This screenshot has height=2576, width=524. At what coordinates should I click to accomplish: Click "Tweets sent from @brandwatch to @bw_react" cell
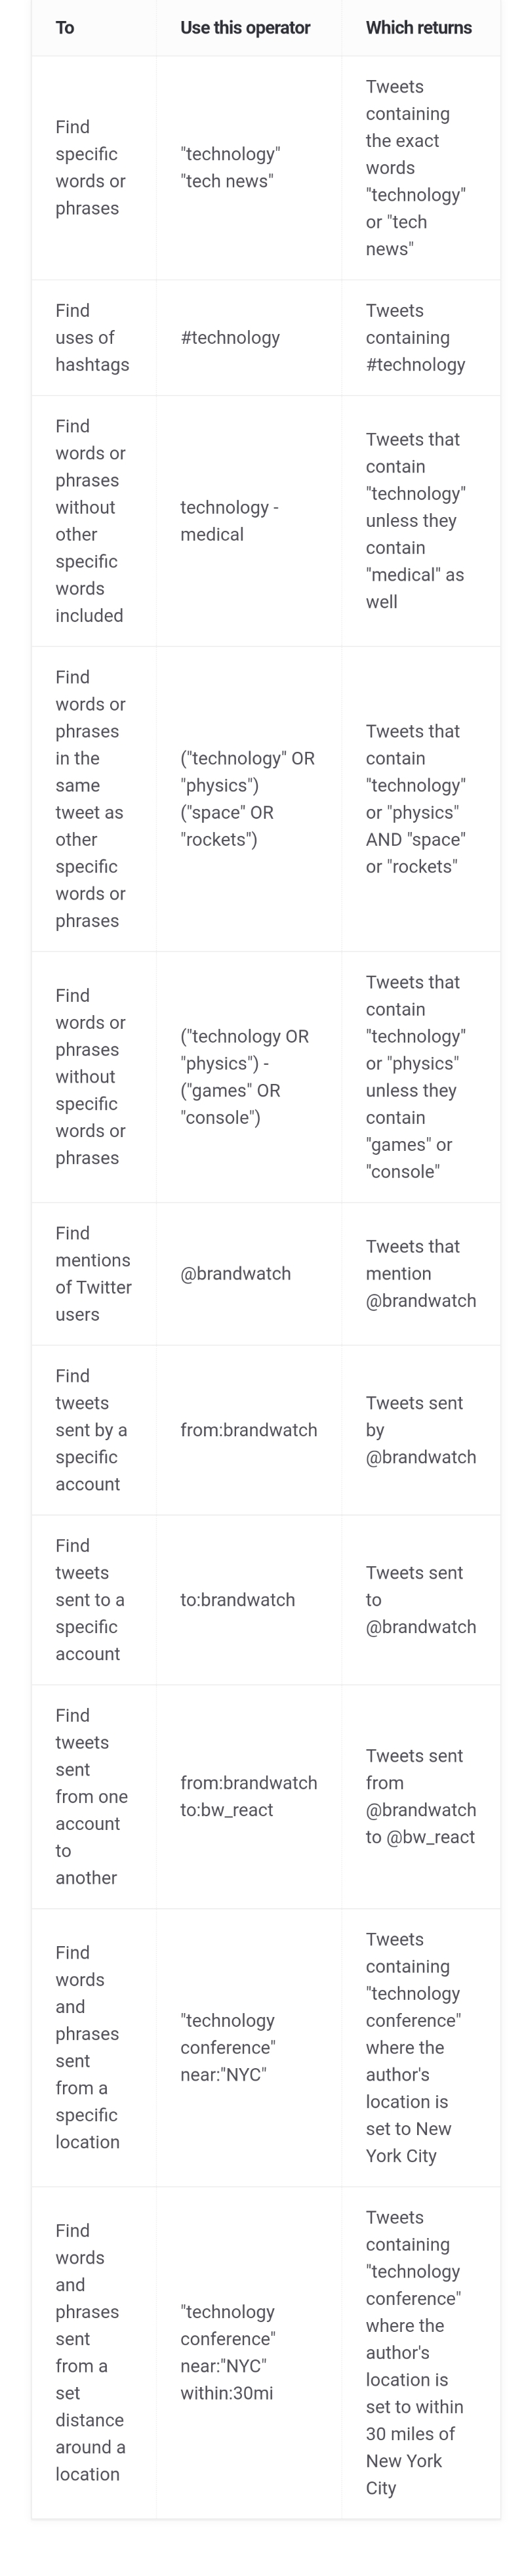[x=420, y=1797]
